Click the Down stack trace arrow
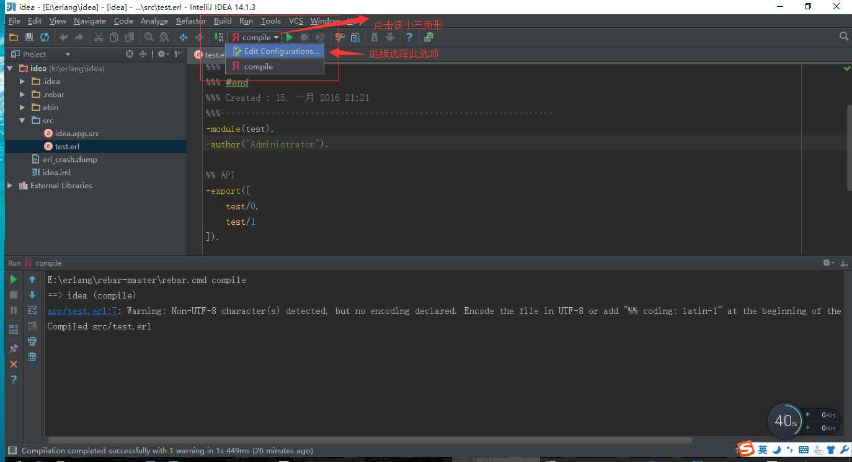This screenshot has width=852, height=462. coord(32,295)
